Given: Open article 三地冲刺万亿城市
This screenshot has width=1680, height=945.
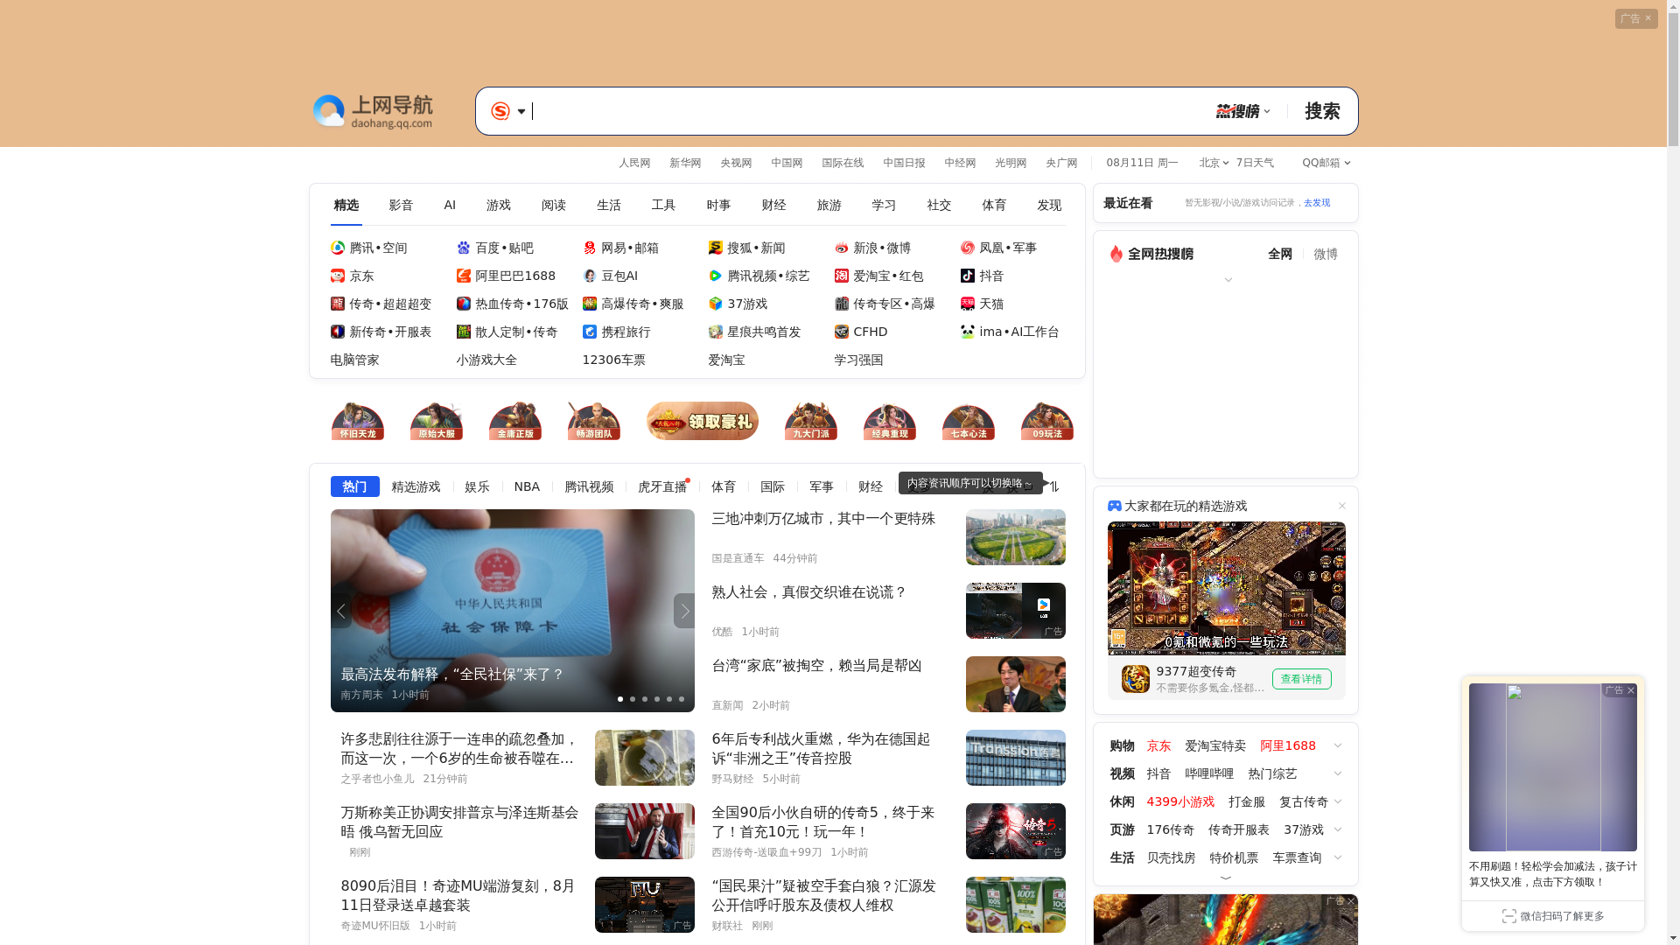Looking at the screenshot, I should [x=823, y=519].
